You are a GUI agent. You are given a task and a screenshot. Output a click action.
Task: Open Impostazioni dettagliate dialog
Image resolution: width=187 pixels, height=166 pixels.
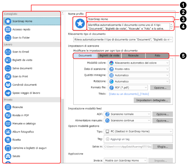coord(152,100)
